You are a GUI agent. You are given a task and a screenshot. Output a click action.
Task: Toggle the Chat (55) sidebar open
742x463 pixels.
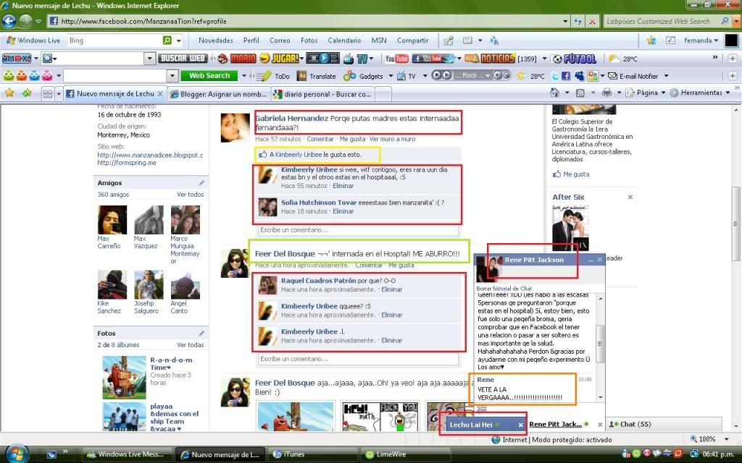(629, 424)
